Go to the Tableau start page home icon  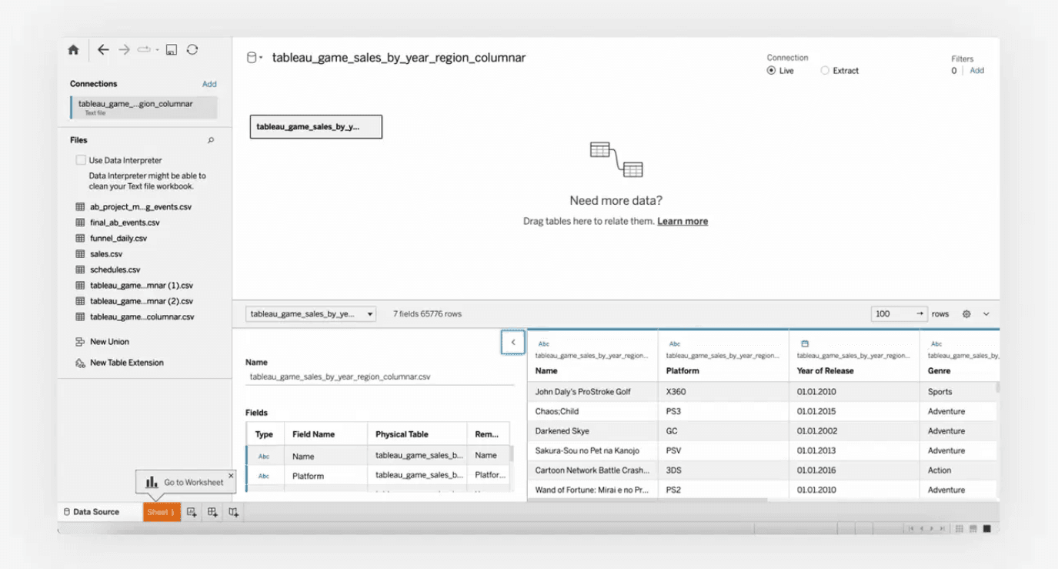[73, 50]
